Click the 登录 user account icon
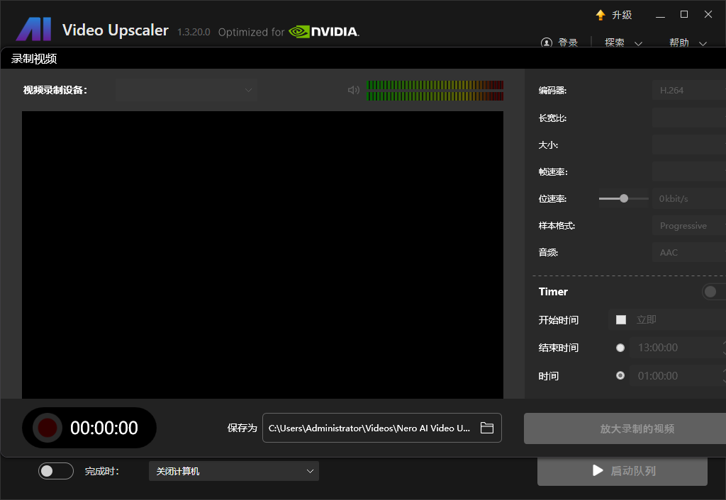726x500 pixels. click(547, 43)
